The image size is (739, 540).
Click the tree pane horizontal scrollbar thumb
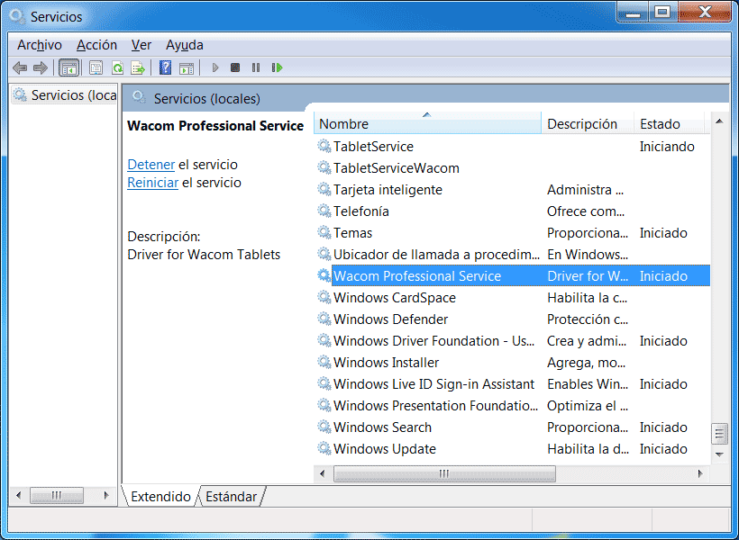(x=57, y=495)
